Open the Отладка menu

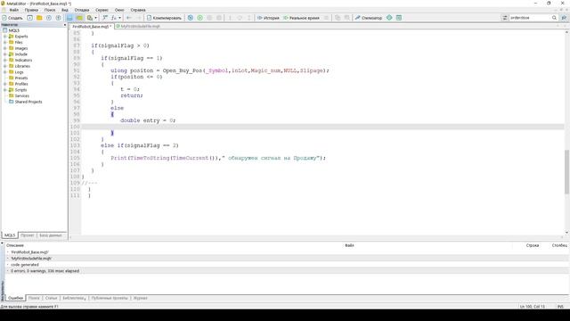point(82,10)
